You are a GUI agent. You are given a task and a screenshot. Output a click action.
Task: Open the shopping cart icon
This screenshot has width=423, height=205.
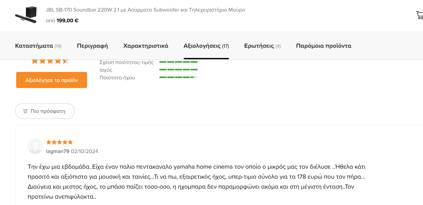click(419, 15)
